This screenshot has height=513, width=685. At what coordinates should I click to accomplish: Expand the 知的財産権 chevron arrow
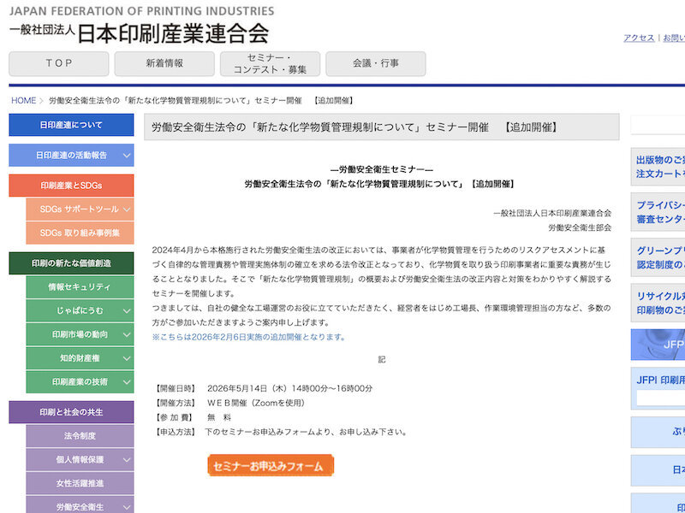127,358
